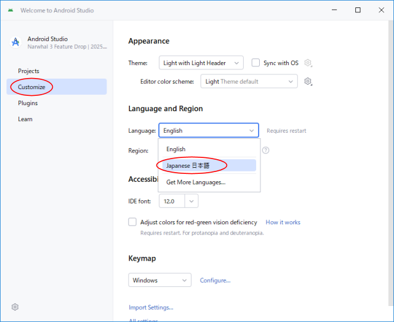This screenshot has width=394, height=322.
Task: Minimize the Welcome to Android Studio window
Action: [334, 10]
